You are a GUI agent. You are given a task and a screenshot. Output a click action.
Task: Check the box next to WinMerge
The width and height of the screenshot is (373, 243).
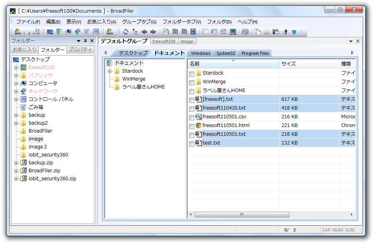[x=191, y=83]
